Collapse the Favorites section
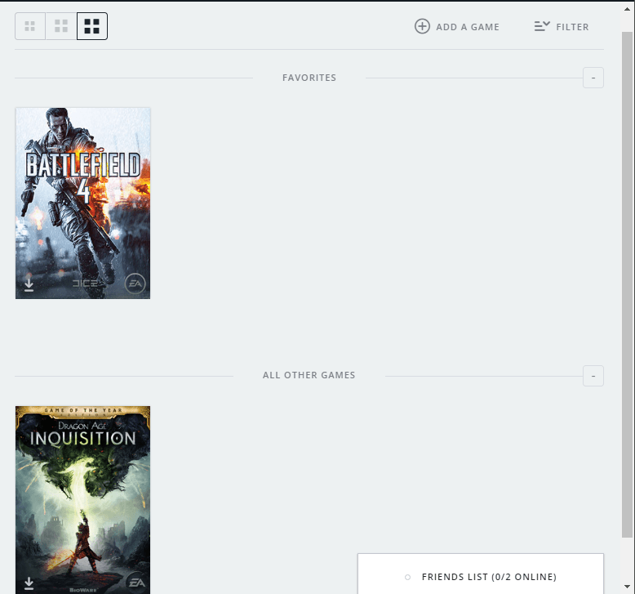This screenshot has width=635, height=594. point(593,78)
